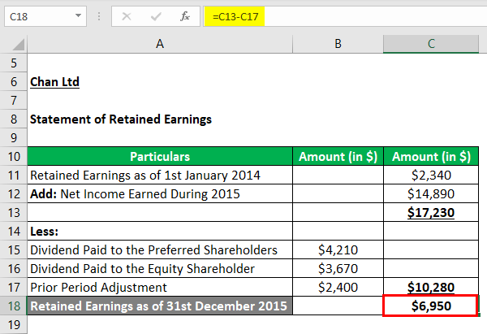The height and width of the screenshot is (334, 487).
Task: Click the Select All corner triangle
Action: (x=18, y=45)
